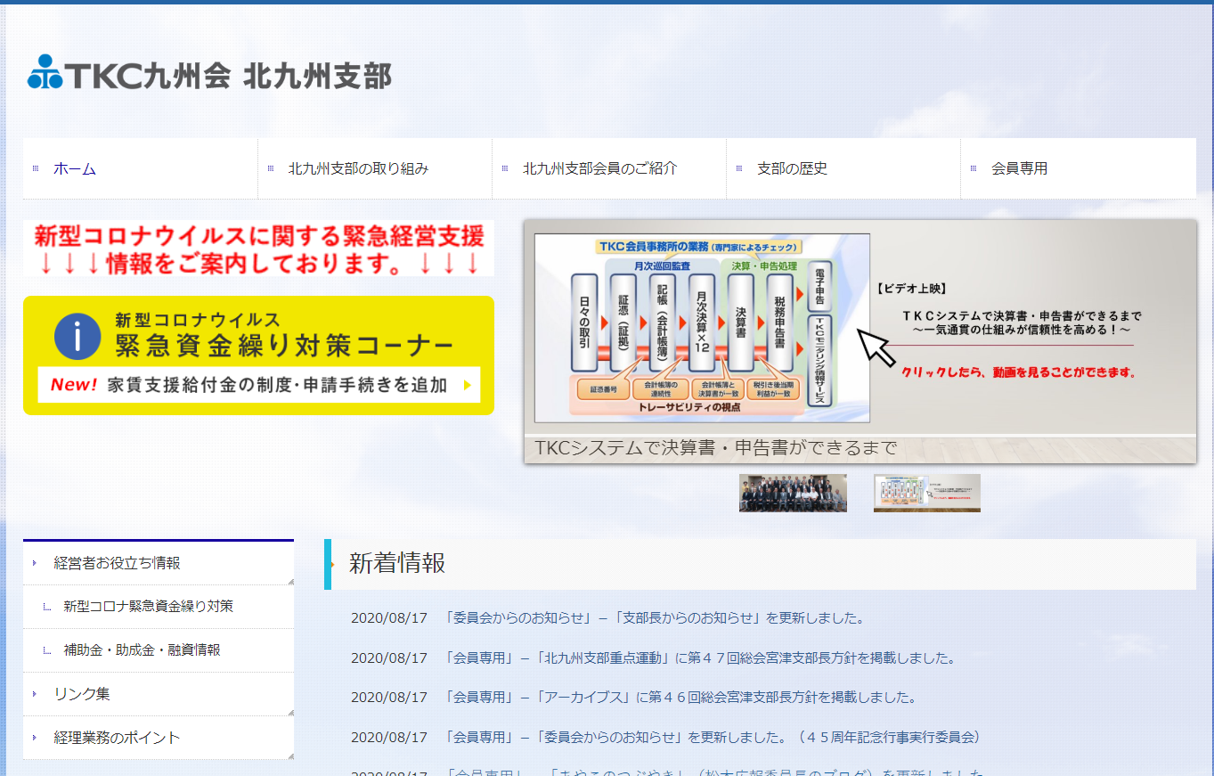Click the TKC九州会 北九州支部 logo

click(x=209, y=74)
